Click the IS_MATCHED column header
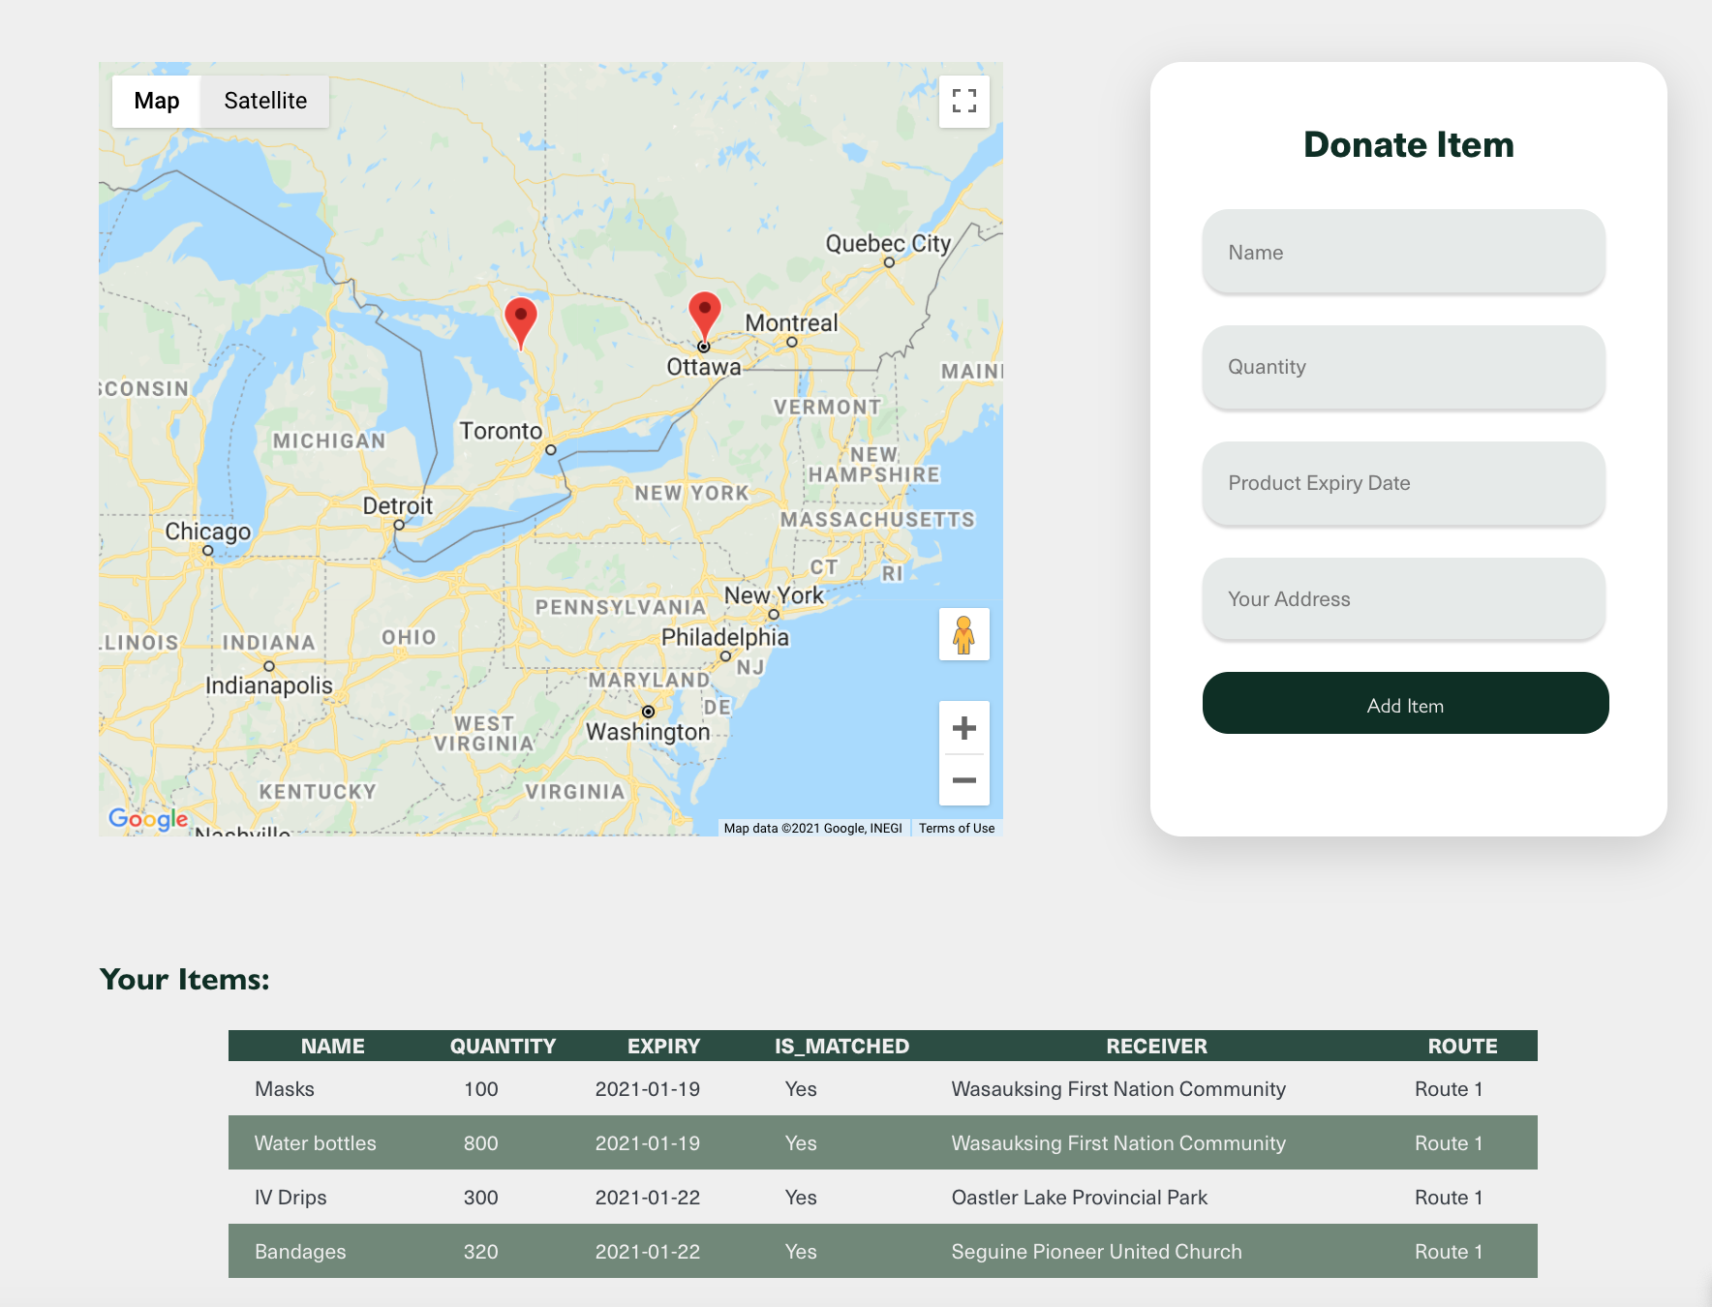The width and height of the screenshot is (1712, 1307). [841, 1046]
